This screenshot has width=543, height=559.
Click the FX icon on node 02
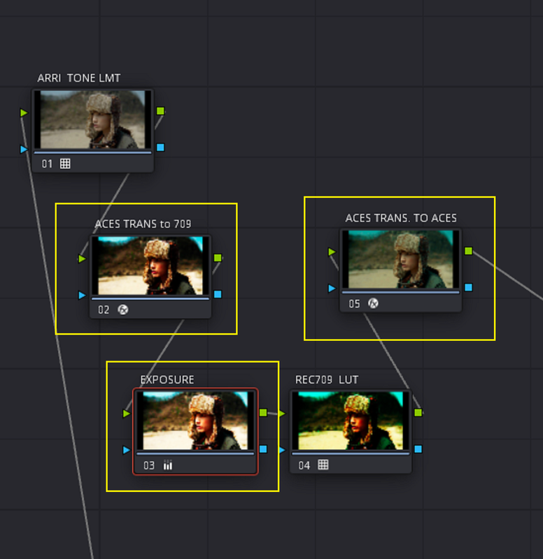[x=123, y=310]
